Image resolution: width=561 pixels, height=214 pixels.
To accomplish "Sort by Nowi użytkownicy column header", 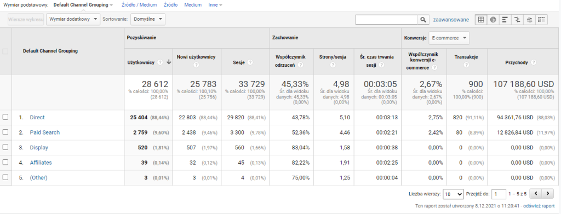I will 196,57.
